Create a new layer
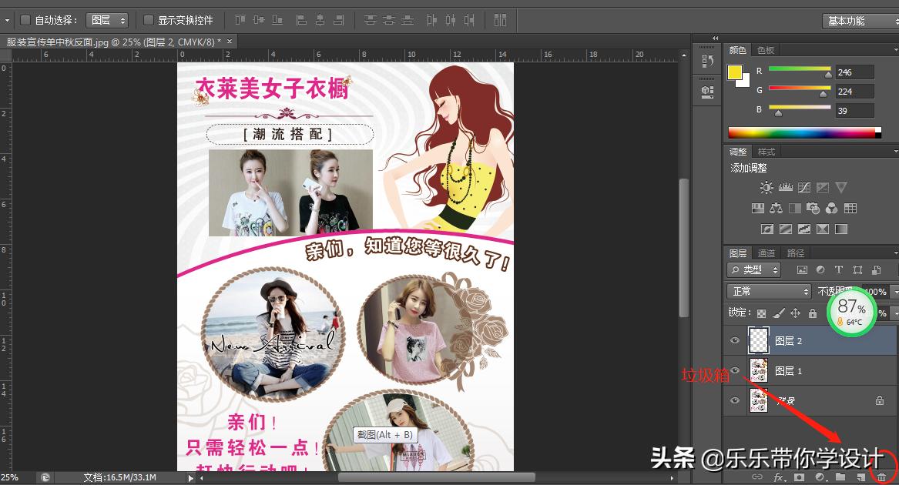Screen dimensions: 899x485 863,477
